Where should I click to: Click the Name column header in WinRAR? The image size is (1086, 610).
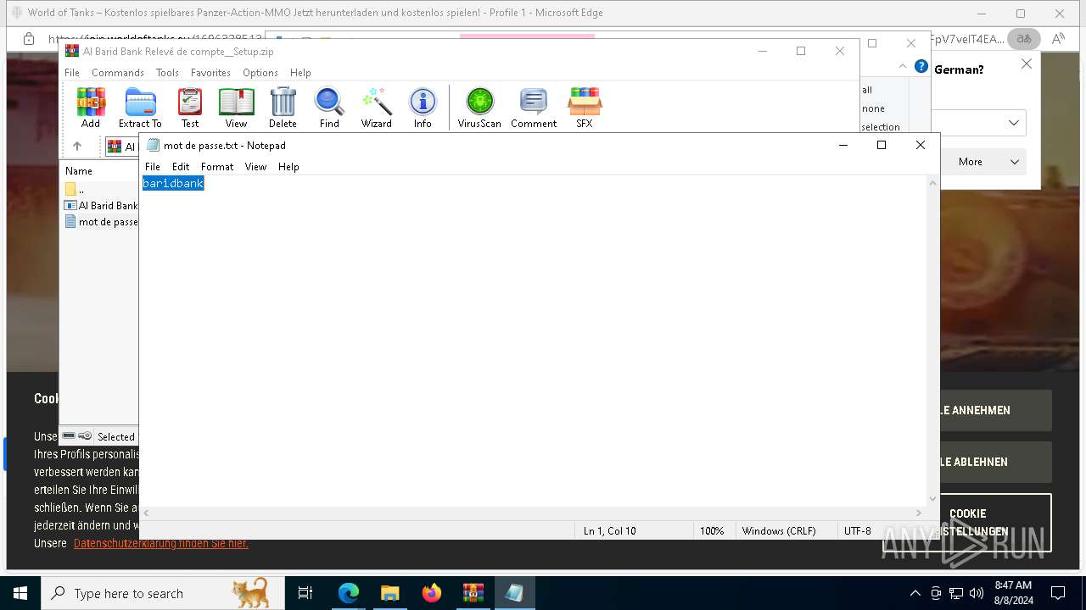[79, 170]
